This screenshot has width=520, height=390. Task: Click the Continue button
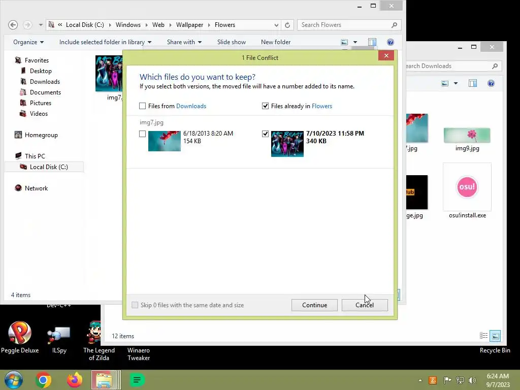pos(314,305)
